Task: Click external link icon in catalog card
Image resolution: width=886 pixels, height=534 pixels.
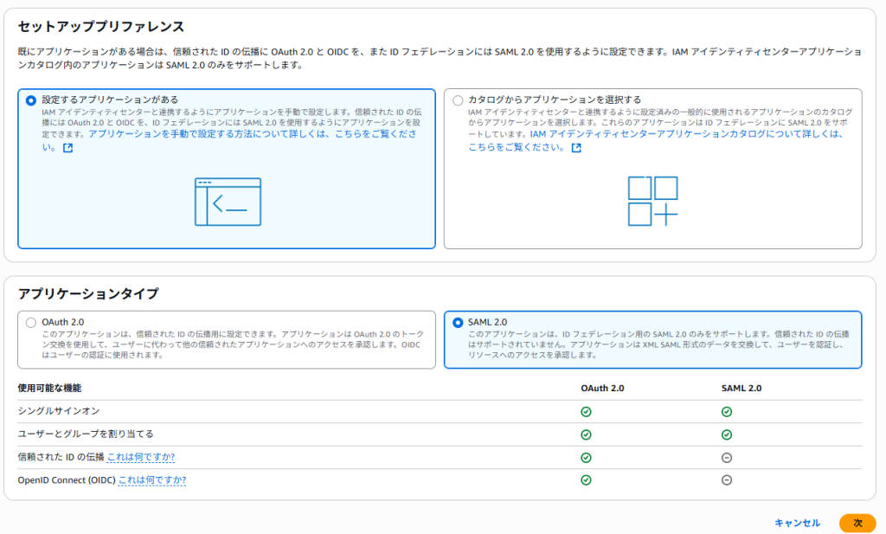Action: click(x=576, y=148)
